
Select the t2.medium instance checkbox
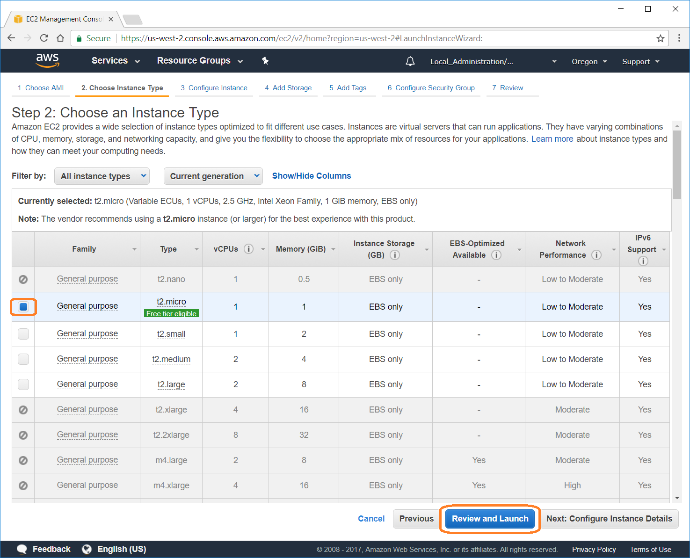pos(23,359)
